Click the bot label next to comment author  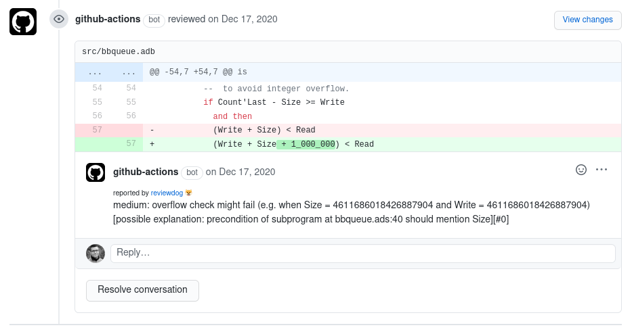coord(192,172)
